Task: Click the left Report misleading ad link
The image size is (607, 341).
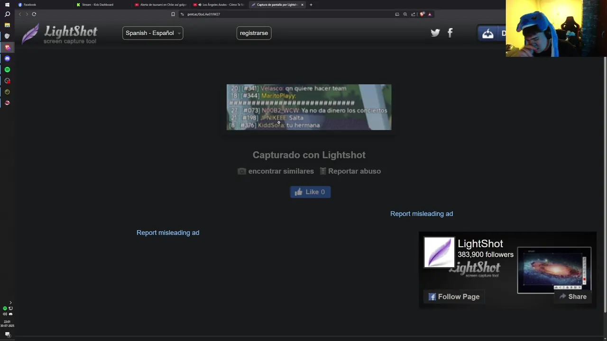Action: click(168, 233)
